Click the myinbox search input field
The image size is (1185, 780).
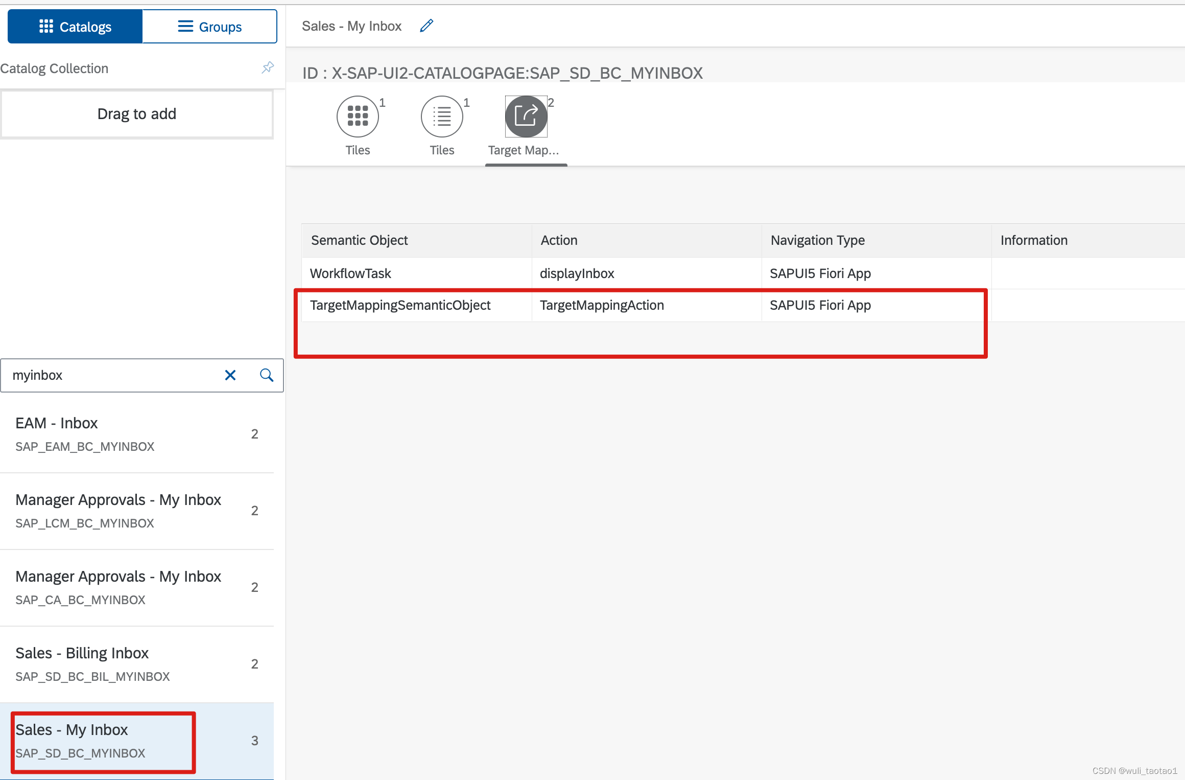pos(112,375)
